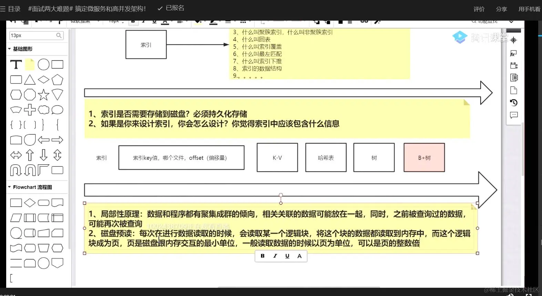The image size is (542, 296).
Task: Open the page settings icon
Action: click(x=514, y=90)
